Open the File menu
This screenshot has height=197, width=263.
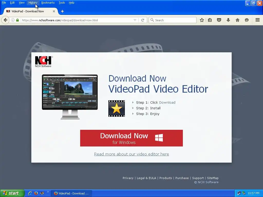(4, 3)
